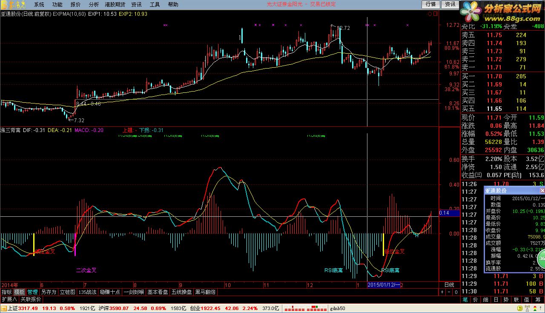Image resolution: width=545 pixels, height=313 pixels.
Task: Close the 亚通股份 floating info window
Action: click(x=542, y=191)
